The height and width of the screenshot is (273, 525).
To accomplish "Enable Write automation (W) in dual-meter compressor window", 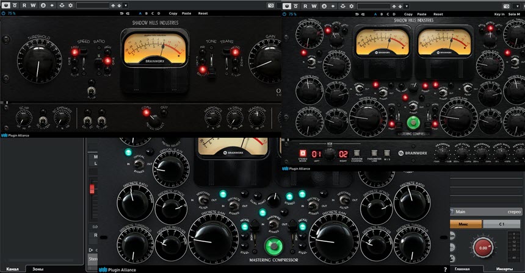I will click(x=314, y=5).
